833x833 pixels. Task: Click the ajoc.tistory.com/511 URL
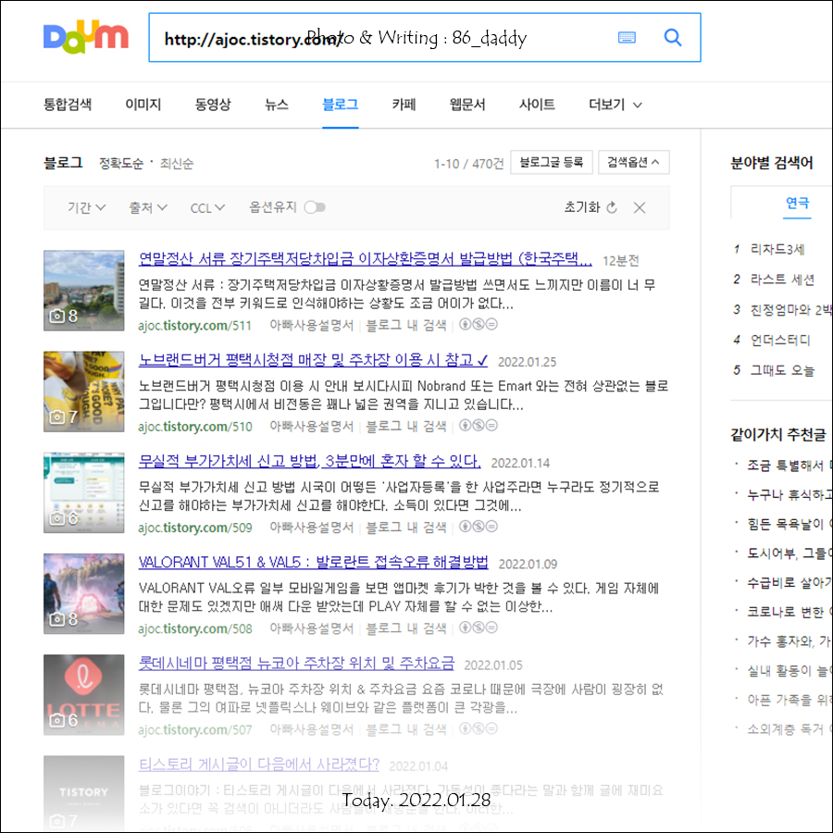point(194,325)
